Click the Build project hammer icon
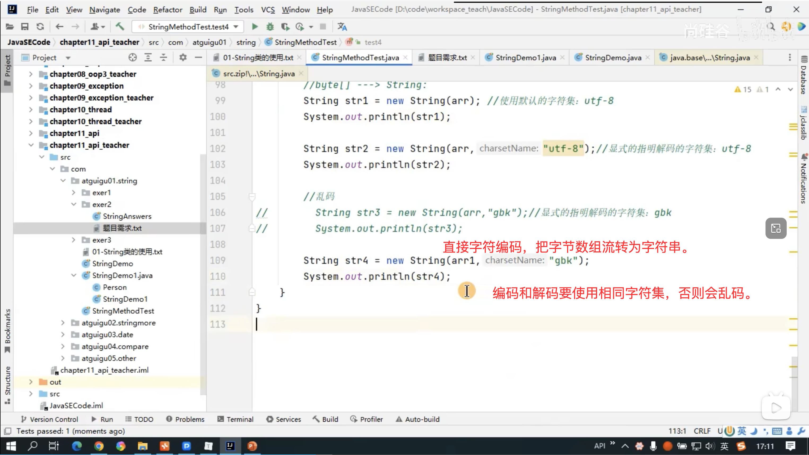The width and height of the screenshot is (809, 455). (120, 27)
